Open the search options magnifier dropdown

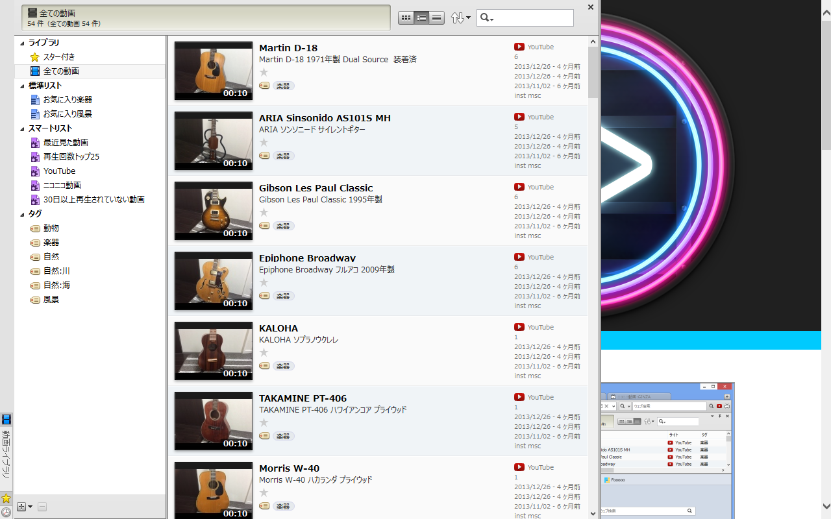487,18
